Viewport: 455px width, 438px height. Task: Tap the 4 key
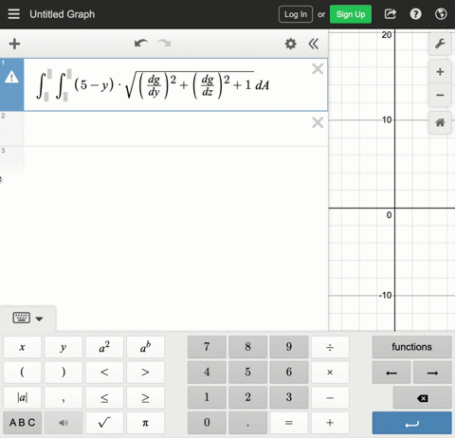[207, 373]
